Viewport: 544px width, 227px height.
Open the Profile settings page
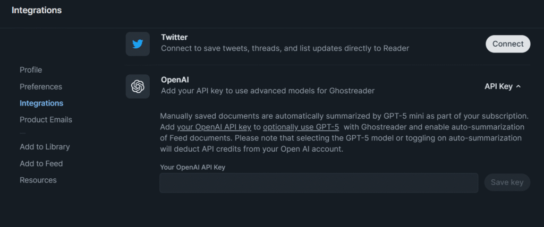pos(31,70)
